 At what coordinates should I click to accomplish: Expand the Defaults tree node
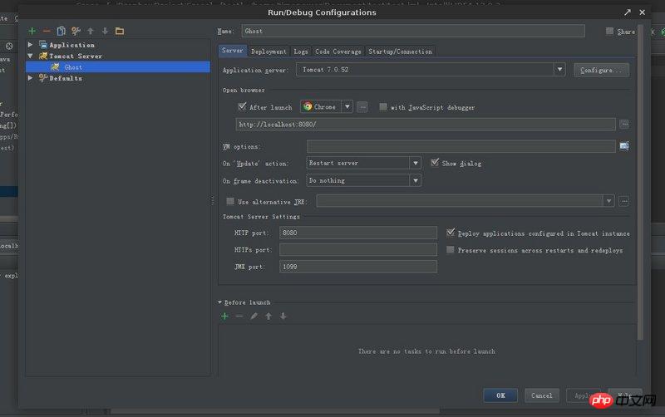30,78
